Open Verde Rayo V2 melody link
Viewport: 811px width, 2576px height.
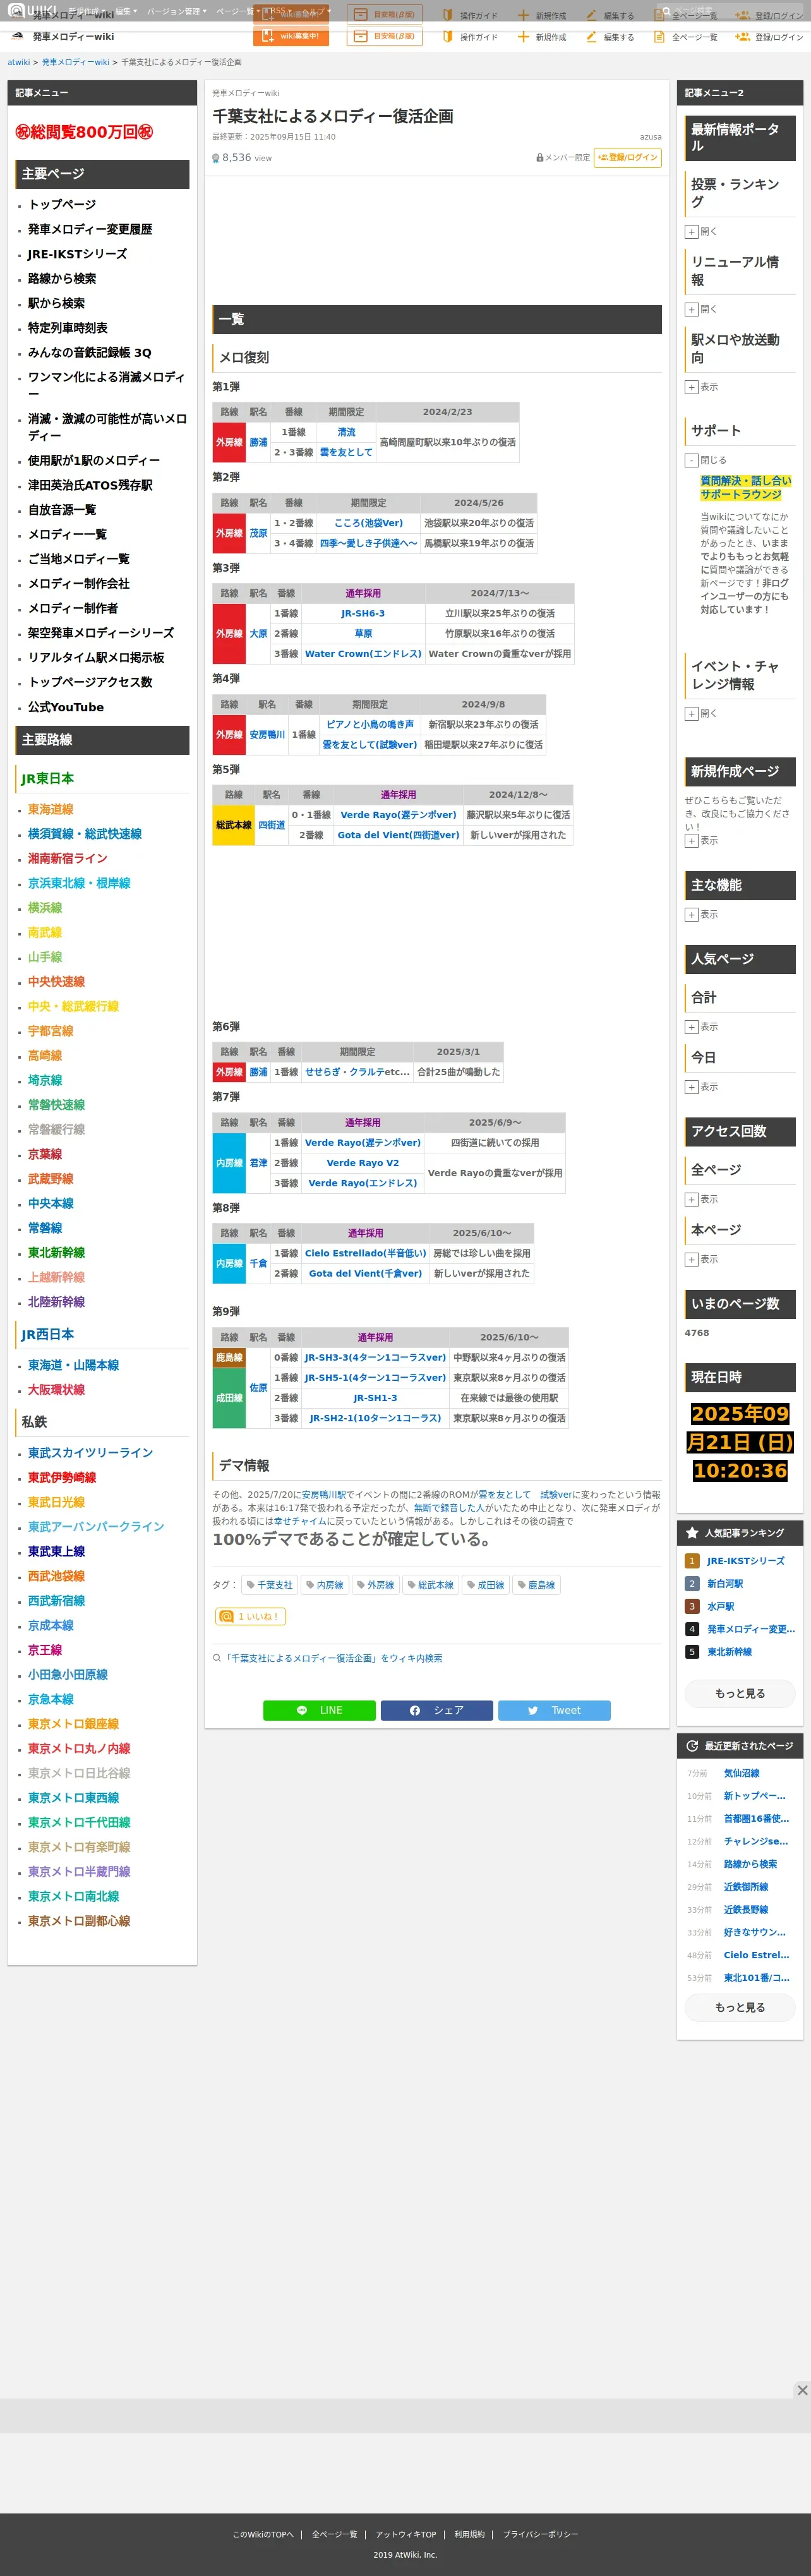coord(362,1163)
